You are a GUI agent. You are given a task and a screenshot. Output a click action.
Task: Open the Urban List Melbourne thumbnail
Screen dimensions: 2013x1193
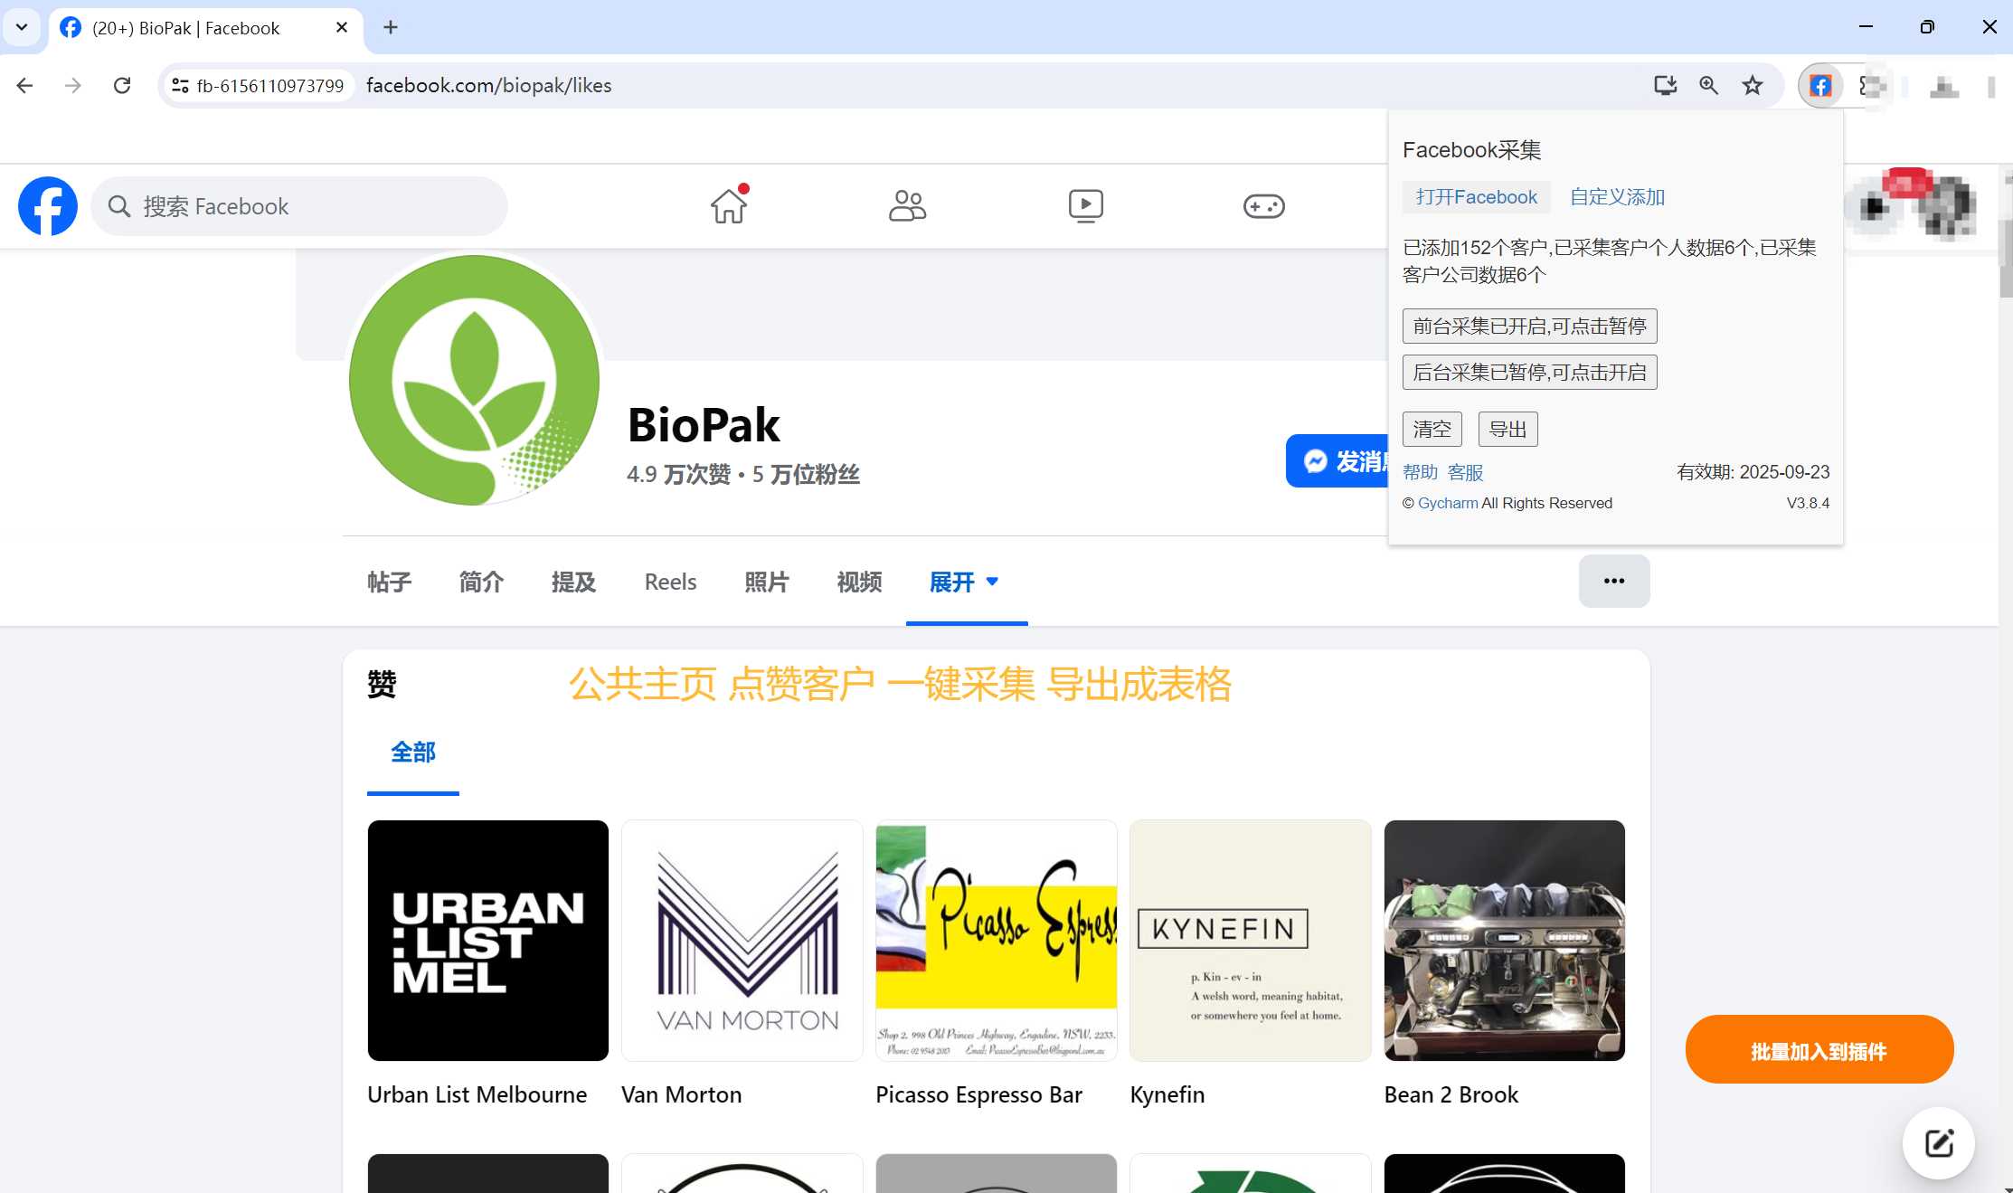(x=487, y=941)
